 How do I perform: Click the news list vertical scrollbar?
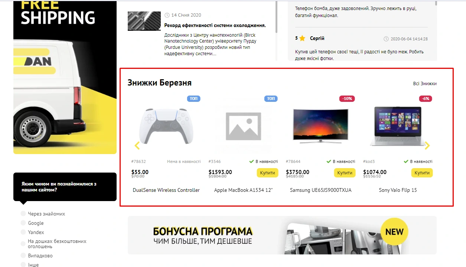pos(277,17)
